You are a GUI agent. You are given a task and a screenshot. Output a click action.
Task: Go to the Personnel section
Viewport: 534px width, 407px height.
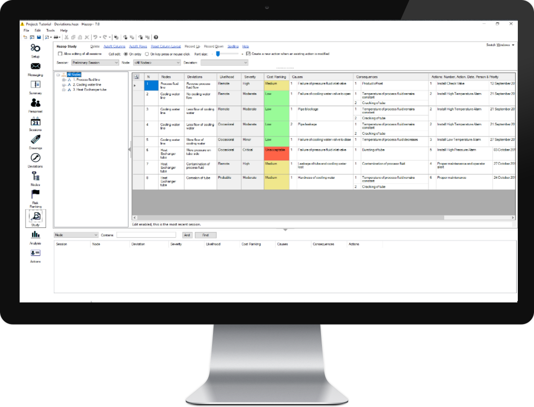(x=35, y=103)
